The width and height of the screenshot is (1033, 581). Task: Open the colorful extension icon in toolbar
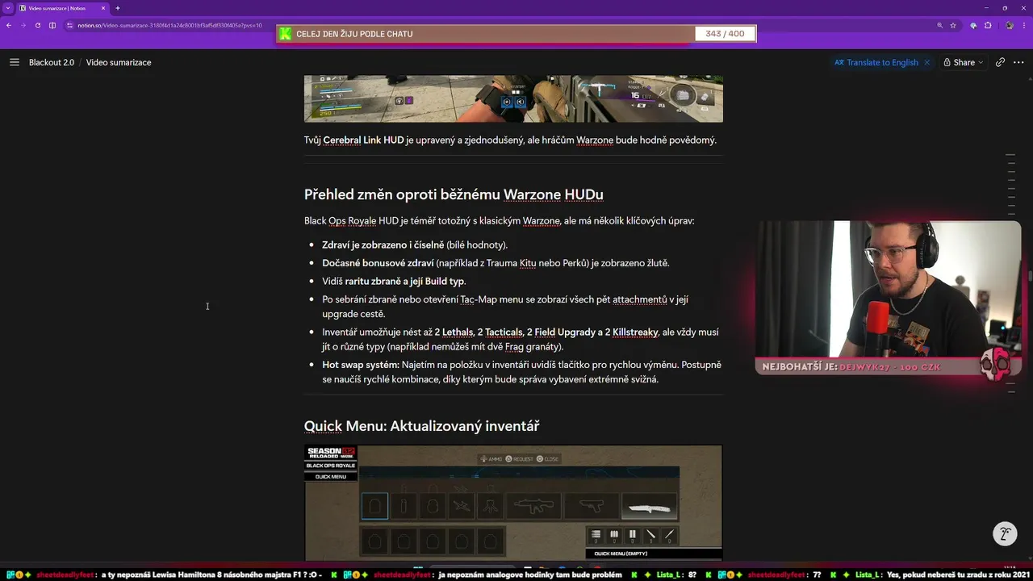[973, 25]
